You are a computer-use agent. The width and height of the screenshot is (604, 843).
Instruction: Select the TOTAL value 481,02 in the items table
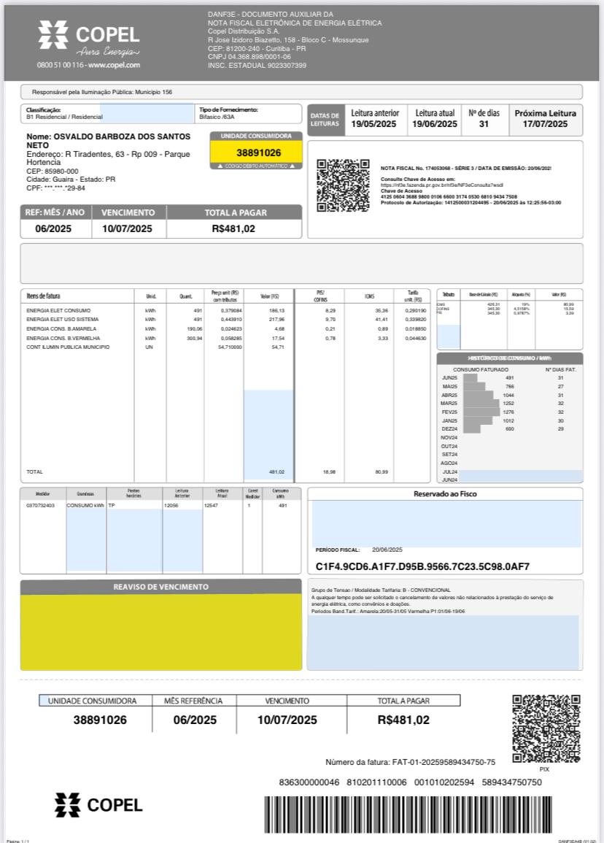[276, 472]
